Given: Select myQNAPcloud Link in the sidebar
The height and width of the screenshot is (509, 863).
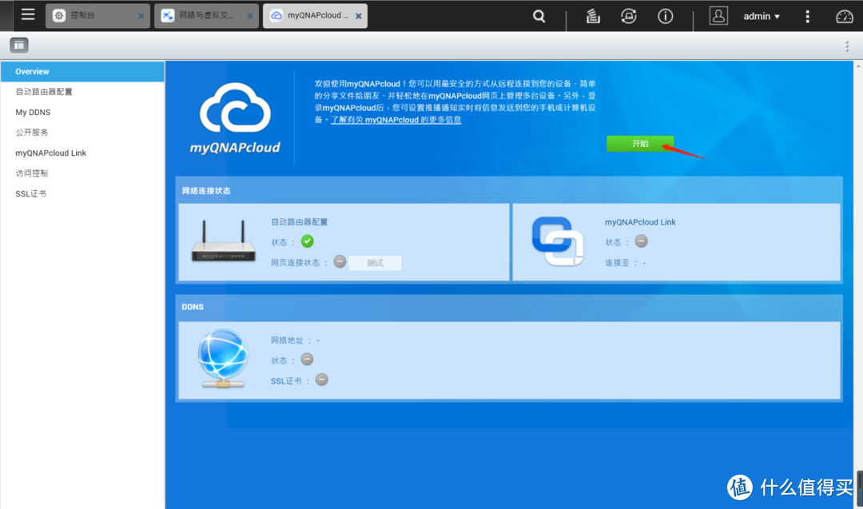Looking at the screenshot, I should click(82, 153).
